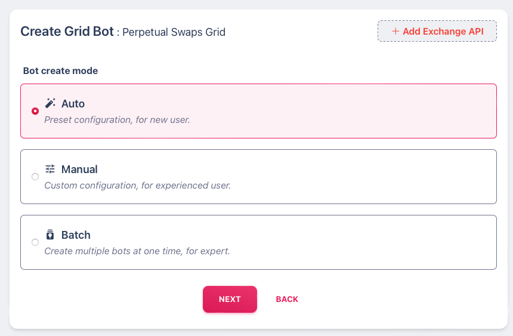The image size is (513, 336).
Task: Go BACK to the previous step
Action: [287, 299]
